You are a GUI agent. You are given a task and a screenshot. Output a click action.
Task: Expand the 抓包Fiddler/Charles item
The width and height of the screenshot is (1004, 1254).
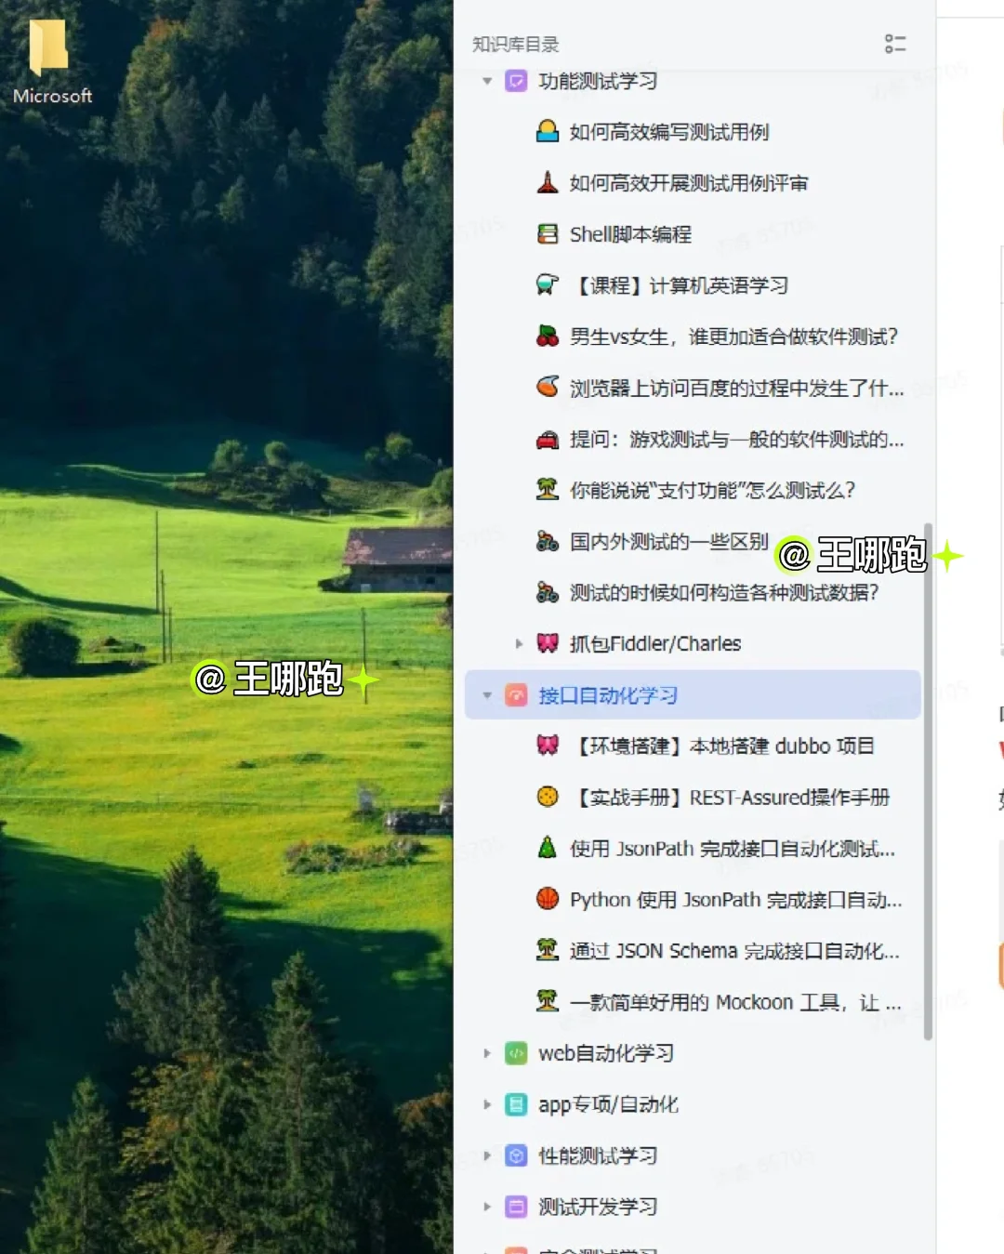click(519, 643)
